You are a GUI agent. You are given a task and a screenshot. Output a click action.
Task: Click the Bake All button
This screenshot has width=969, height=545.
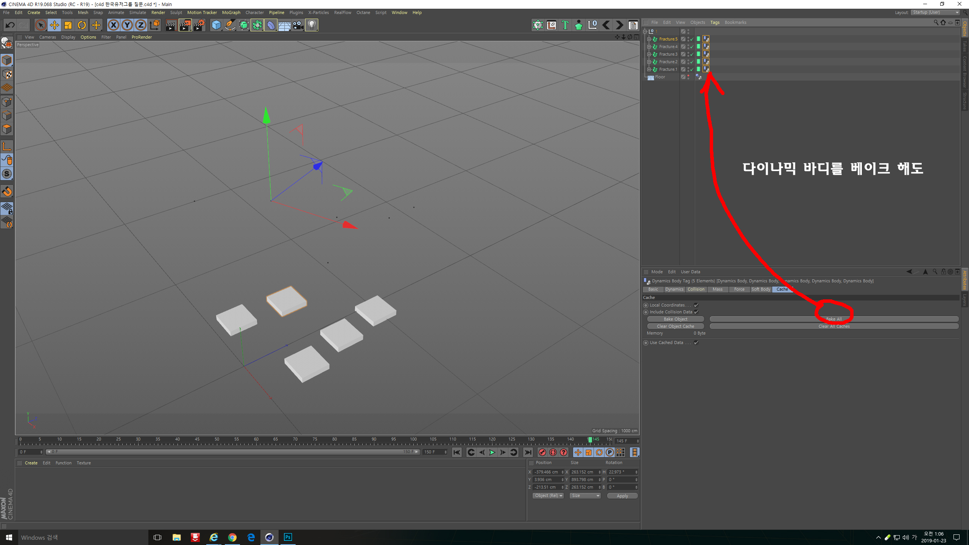tap(834, 319)
